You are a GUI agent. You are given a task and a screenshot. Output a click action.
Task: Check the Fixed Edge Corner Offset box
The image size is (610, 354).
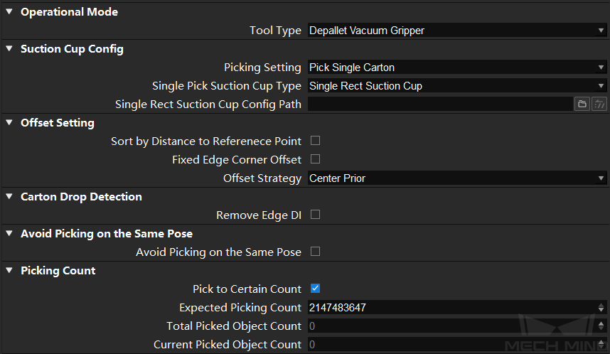[315, 159]
